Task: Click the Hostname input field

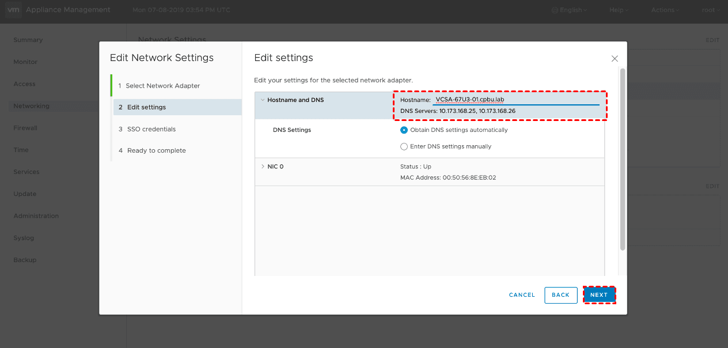Action: click(515, 100)
